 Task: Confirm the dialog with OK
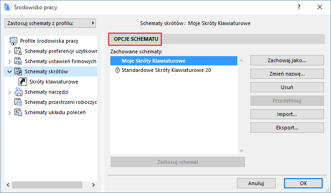pyautogui.click(x=303, y=183)
